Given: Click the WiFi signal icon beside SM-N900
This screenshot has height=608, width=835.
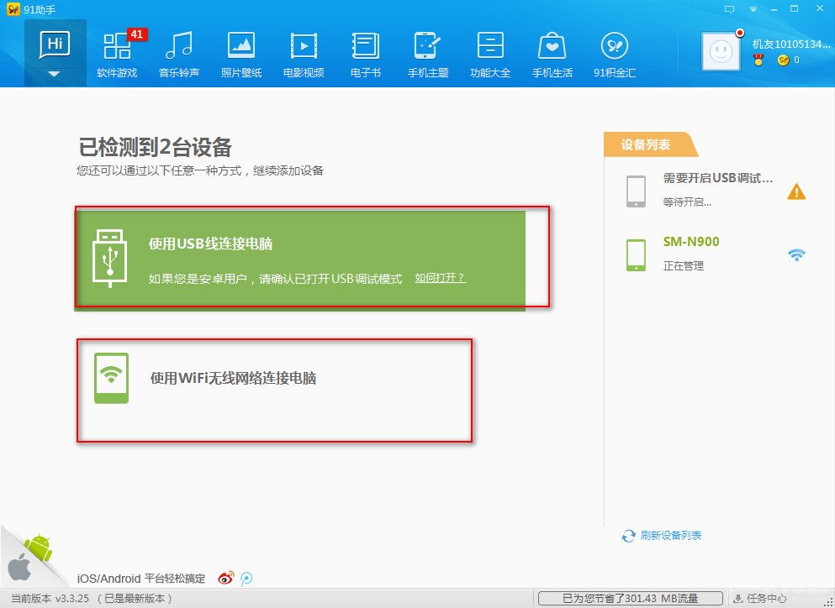Looking at the screenshot, I should 796,254.
